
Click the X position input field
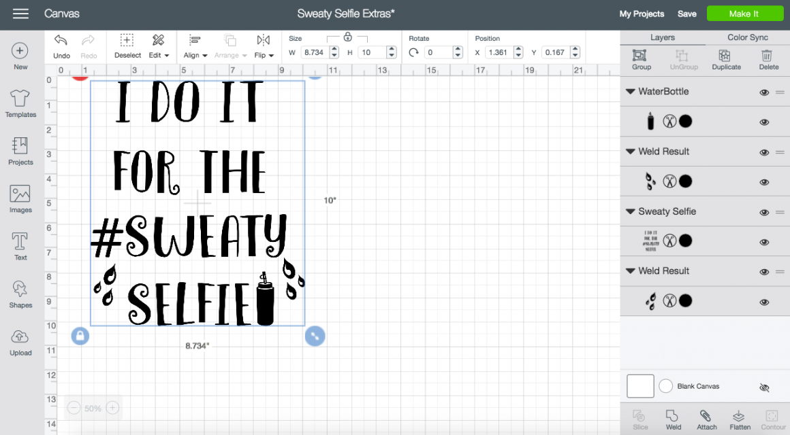tap(499, 52)
